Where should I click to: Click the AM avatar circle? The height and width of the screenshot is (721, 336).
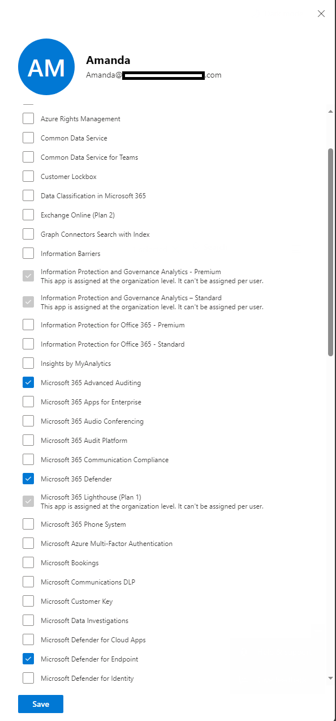coord(46,66)
